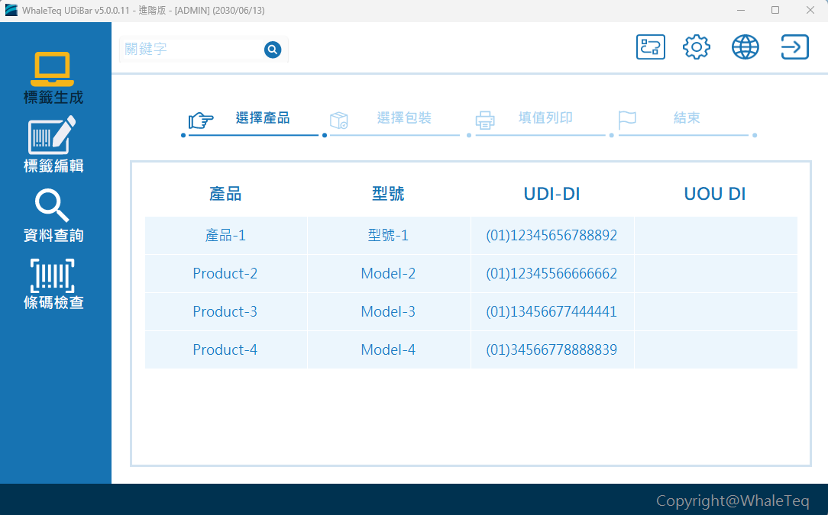The image size is (828, 515).
Task: Click the UOU DI column header
Action: pos(715,195)
